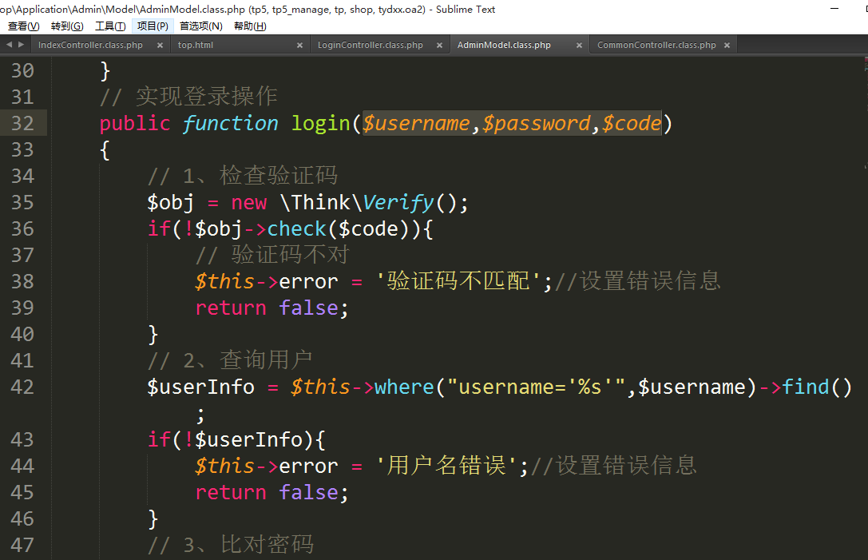
Task: Place the cursor on the $password parameter
Action: click(536, 124)
